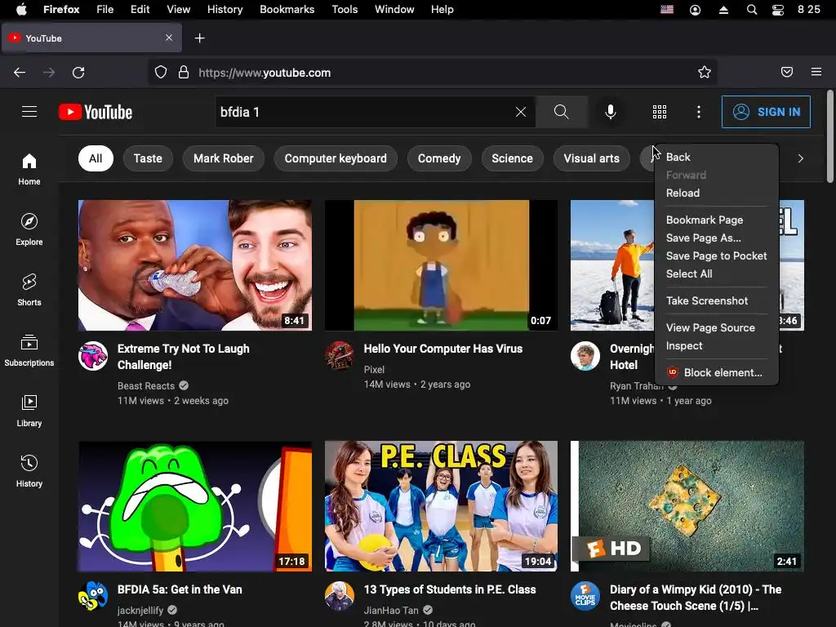Open the YouTube apps grid icon

pyautogui.click(x=660, y=112)
